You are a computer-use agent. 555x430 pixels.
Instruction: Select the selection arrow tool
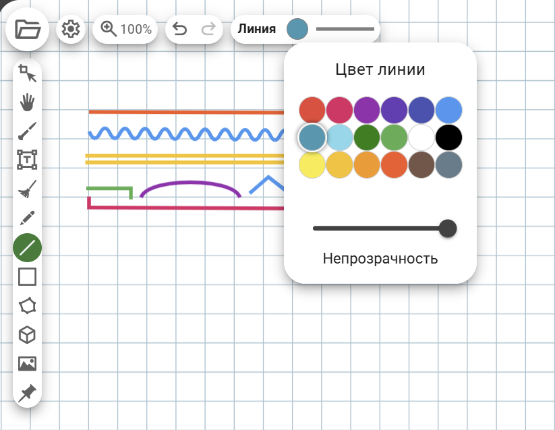(x=28, y=73)
